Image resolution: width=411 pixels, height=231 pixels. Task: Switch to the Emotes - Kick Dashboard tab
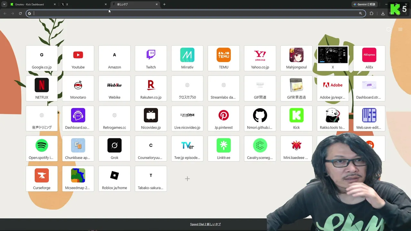pyautogui.click(x=33, y=4)
